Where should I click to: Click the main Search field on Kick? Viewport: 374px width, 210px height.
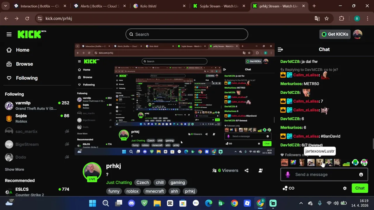click(x=187, y=34)
